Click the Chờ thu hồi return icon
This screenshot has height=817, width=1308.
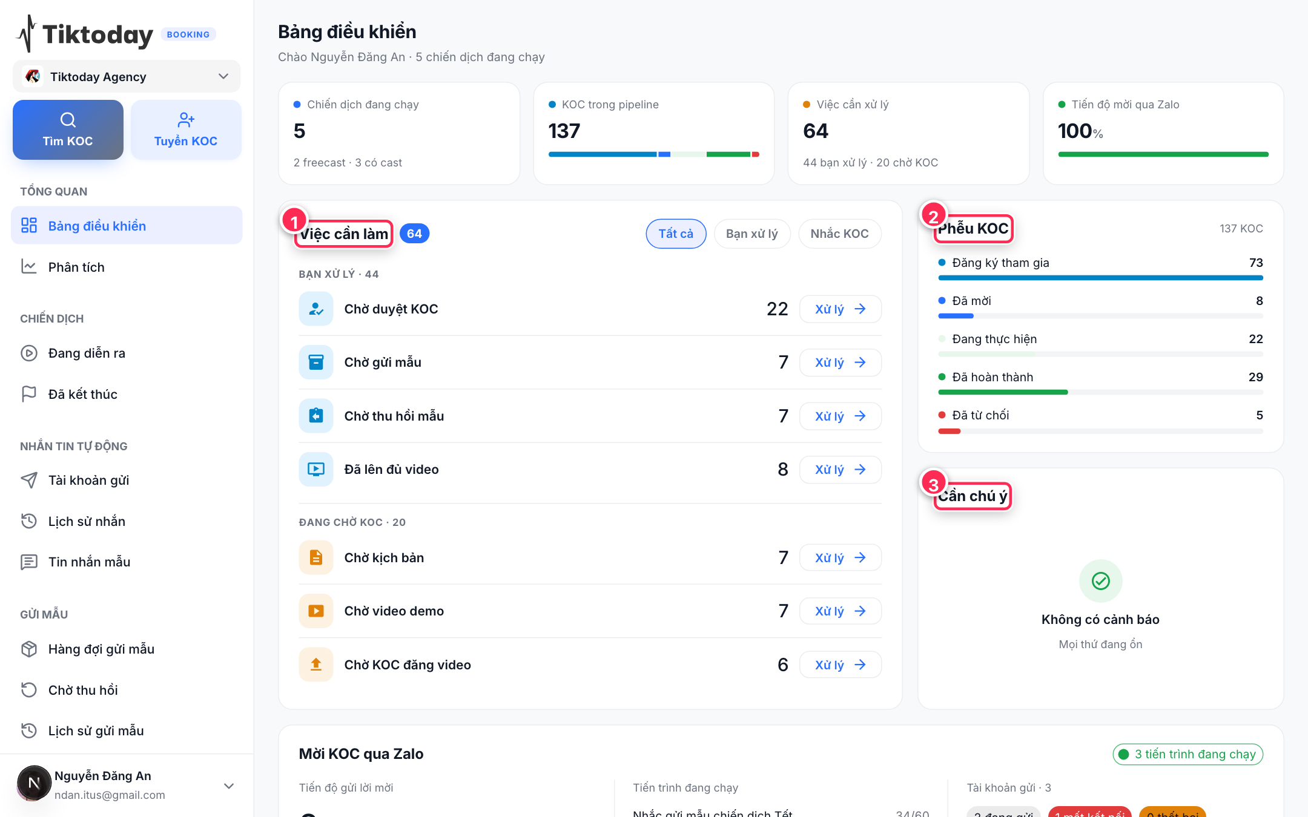pos(28,690)
